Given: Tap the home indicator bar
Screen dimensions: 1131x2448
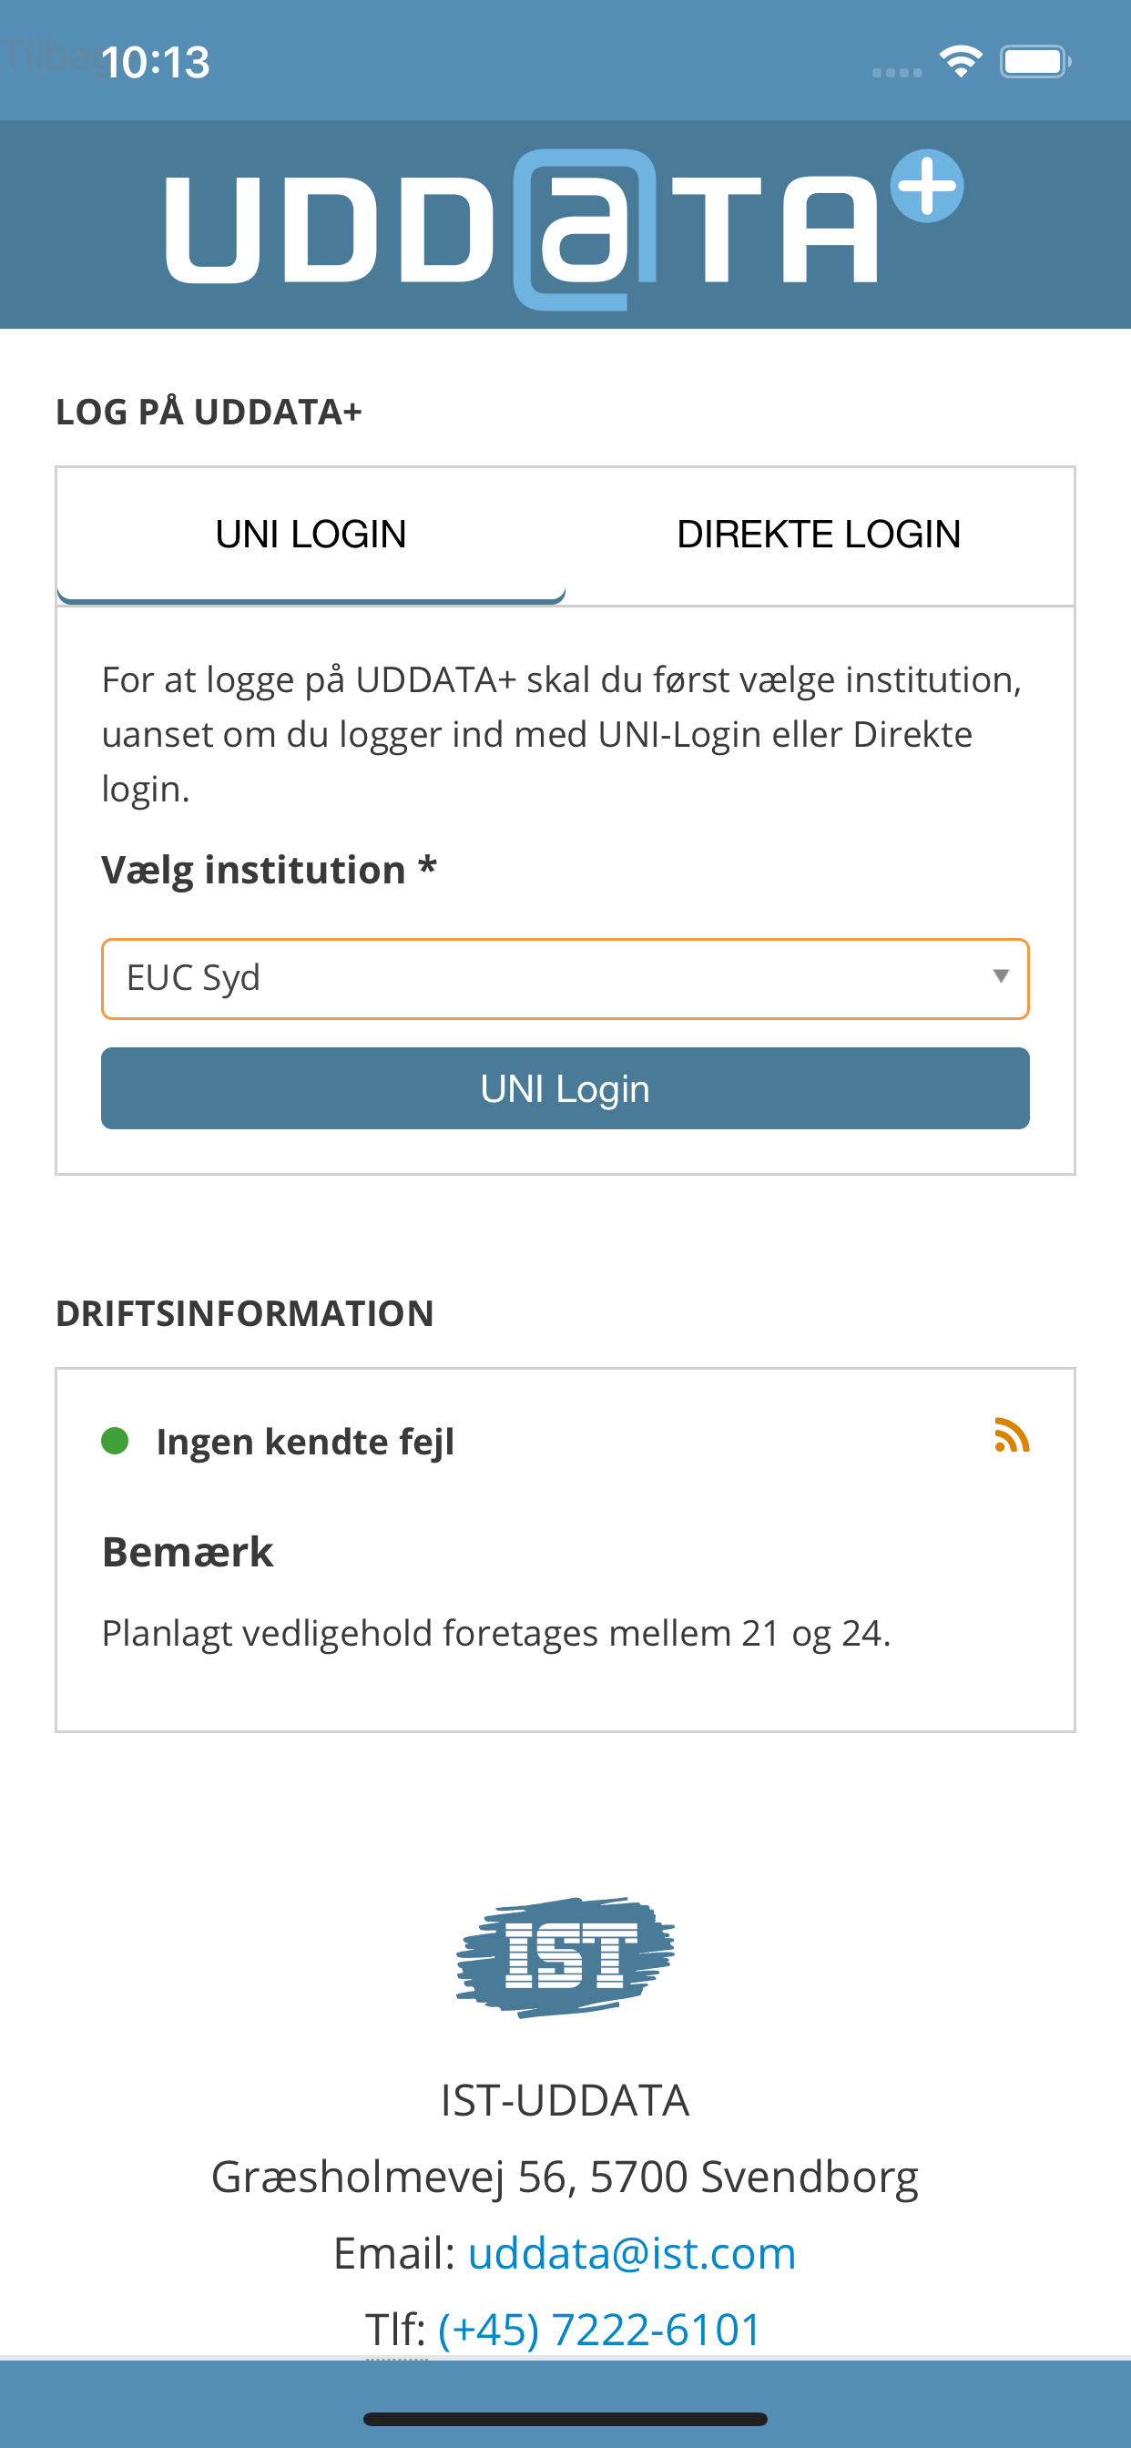Looking at the screenshot, I should (565, 2419).
